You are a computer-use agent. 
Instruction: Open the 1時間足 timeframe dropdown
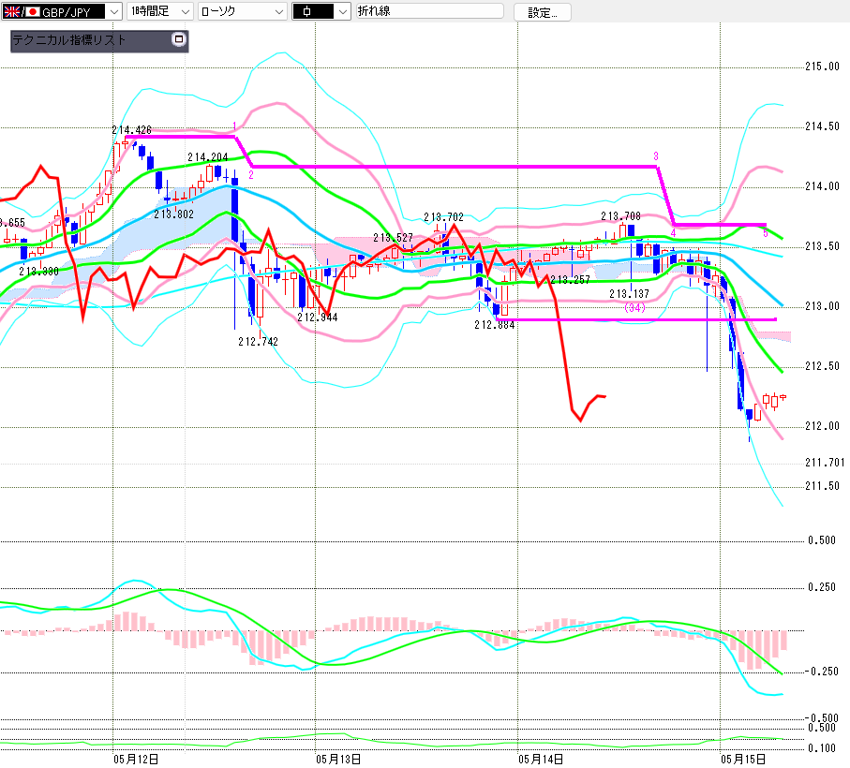coord(159,11)
